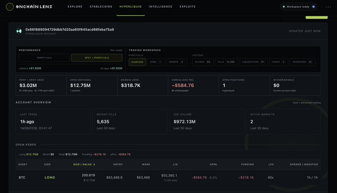Screen dimensions: 337x193
Task: Click entry price $63,488.9
Action: click(114, 178)
